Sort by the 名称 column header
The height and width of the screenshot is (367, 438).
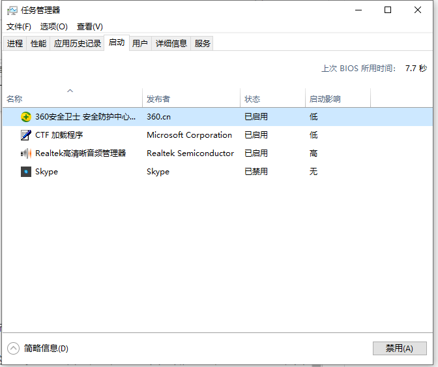click(72, 98)
